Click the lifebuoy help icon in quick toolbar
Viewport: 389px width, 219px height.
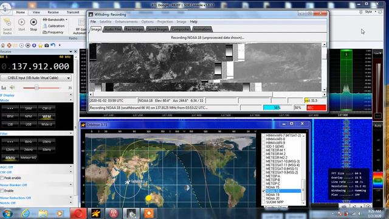coord(9,46)
